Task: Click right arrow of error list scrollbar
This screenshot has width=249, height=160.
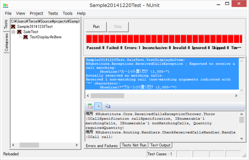Action: point(236,96)
